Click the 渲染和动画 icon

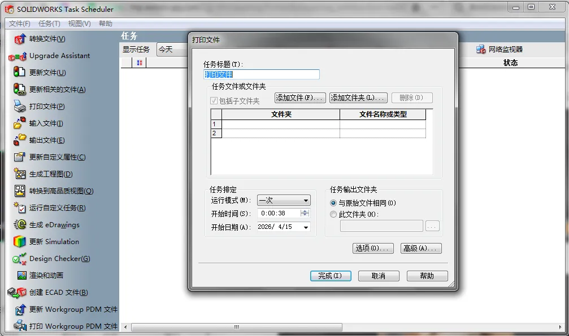(x=22, y=276)
